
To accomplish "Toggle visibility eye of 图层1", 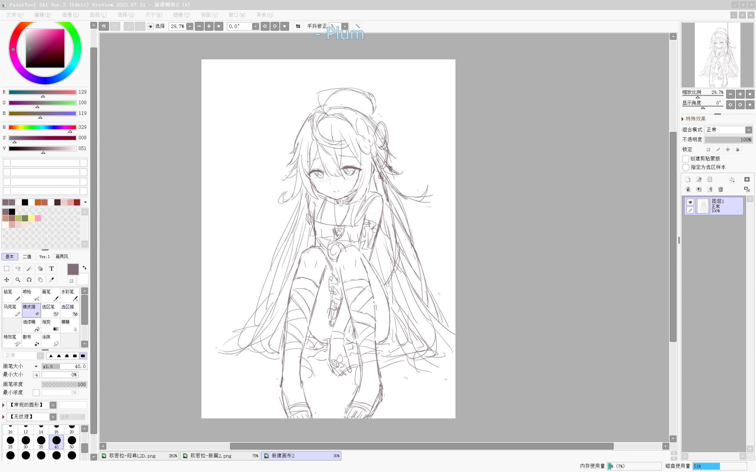I will tap(690, 202).
